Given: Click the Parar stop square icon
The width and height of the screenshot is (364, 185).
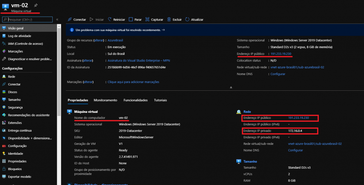Looking at the screenshot, I should pyautogui.click(x=131, y=20).
